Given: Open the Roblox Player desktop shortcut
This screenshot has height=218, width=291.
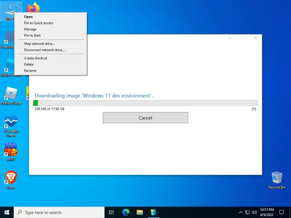Looking at the screenshot, I should pyautogui.click(x=11, y=96).
